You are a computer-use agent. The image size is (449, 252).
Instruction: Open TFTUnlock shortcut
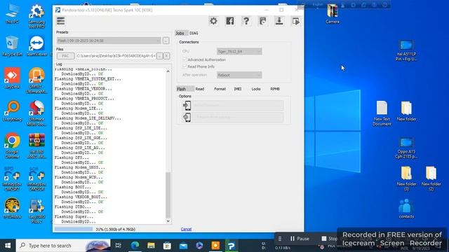(12, 209)
